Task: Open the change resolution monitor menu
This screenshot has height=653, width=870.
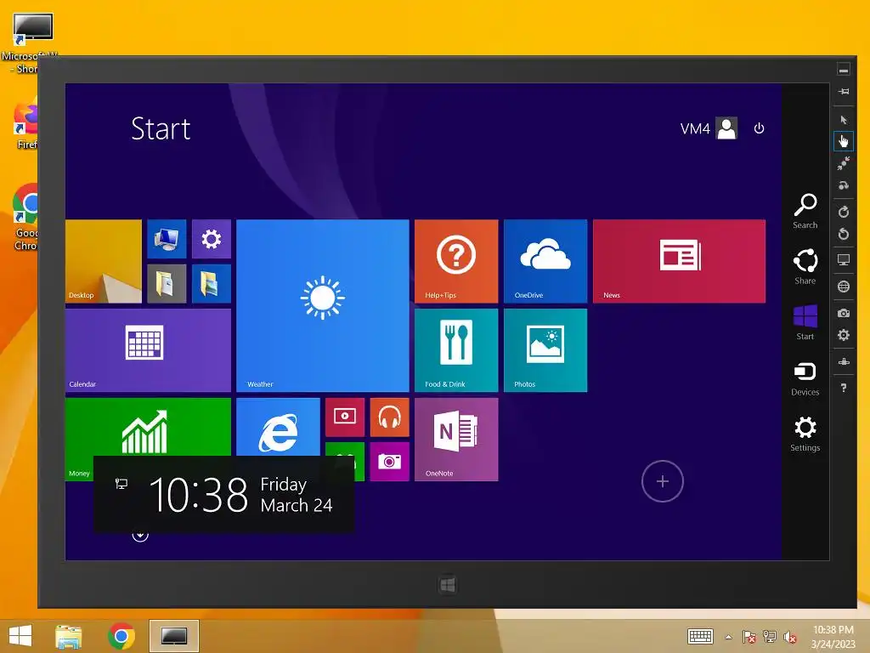Action: [x=844, y=260]
